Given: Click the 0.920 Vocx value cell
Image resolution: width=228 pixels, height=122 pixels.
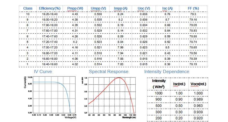Looking at the screenshot, I should click(x=198, y=118).
